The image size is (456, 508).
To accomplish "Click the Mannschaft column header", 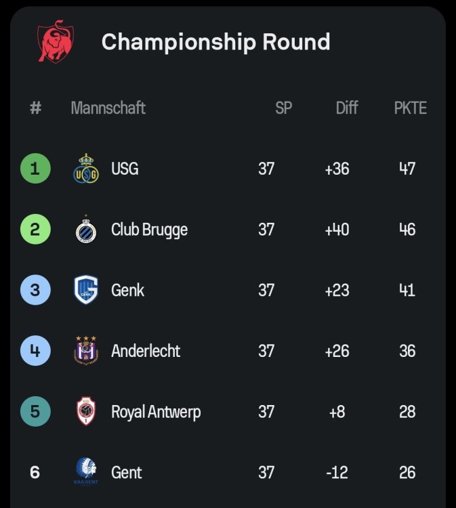I will [108, 108].
